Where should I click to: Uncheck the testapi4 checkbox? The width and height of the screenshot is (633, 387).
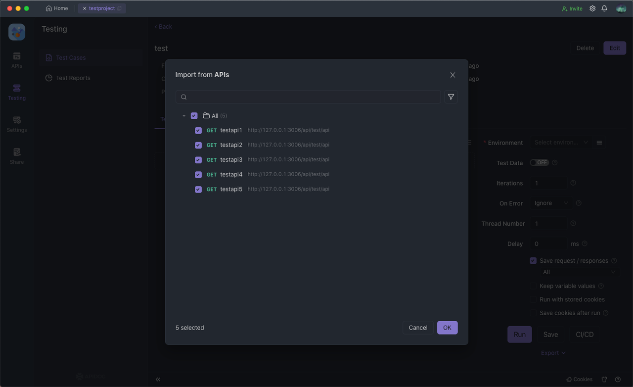pos(198,175)
